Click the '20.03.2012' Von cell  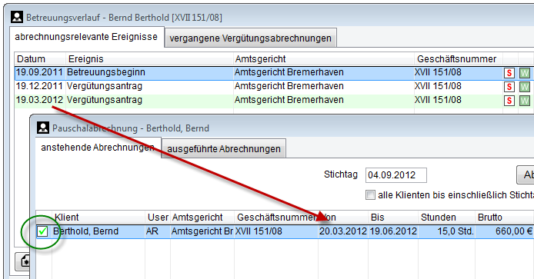point(343,231)
